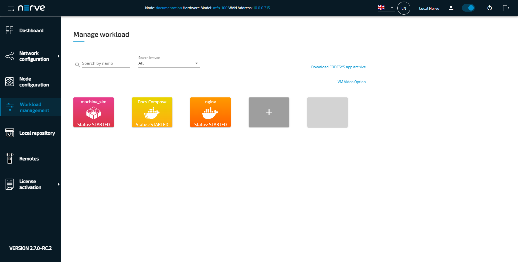
Task: Open the Docs Compose workload tile
Action: tap(152, 112)
